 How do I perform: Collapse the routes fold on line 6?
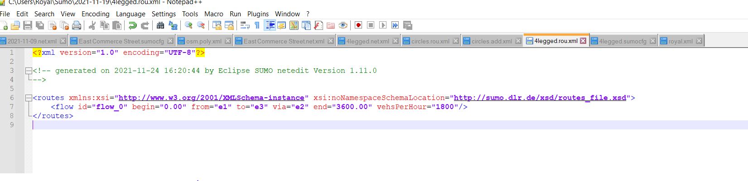[29, 98]
